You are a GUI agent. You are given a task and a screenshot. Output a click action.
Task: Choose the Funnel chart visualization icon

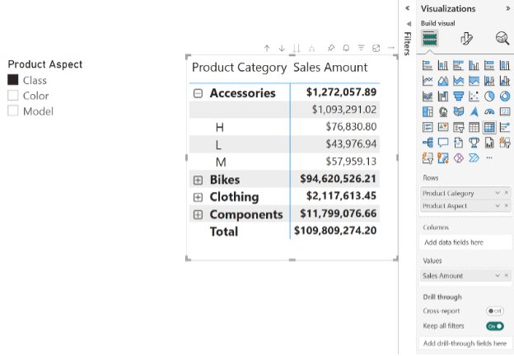point(459,96)
